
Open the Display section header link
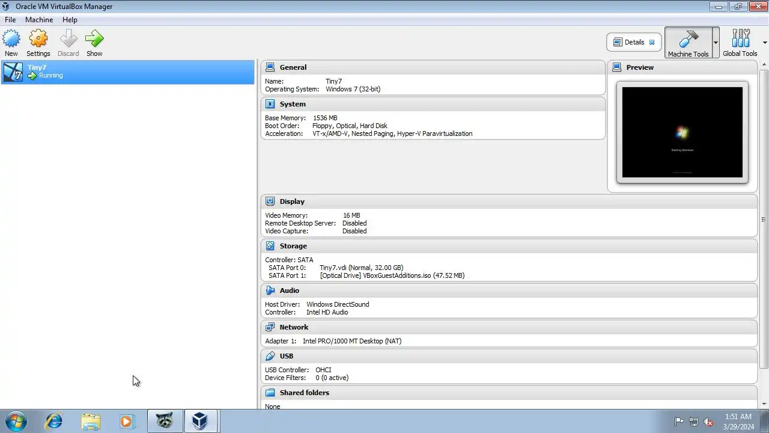tap(292, 201)
